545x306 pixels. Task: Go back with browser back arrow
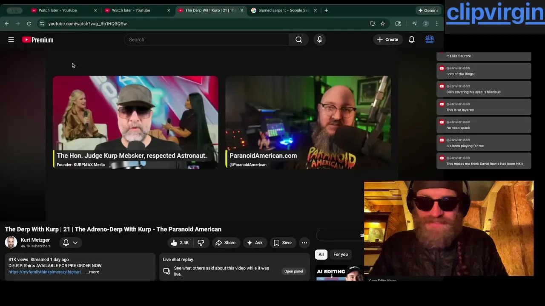(x=7, y=24)
